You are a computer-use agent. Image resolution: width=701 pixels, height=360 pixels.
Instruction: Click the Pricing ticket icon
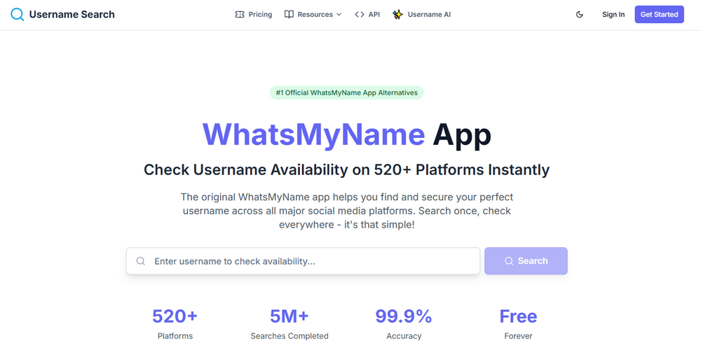click(x=240, y=14)
